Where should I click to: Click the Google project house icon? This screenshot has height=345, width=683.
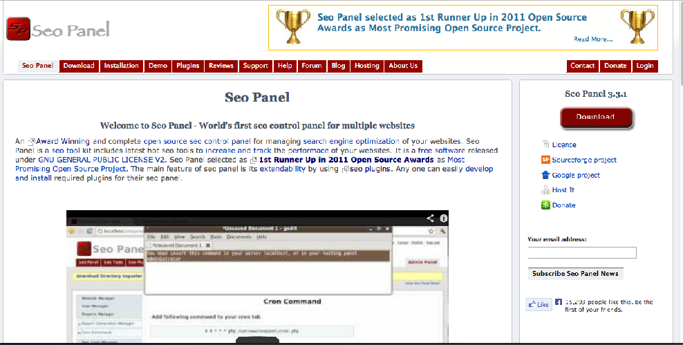coord(545,175)
